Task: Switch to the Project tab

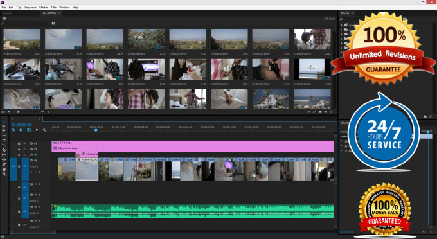Action: coord(7,13)
